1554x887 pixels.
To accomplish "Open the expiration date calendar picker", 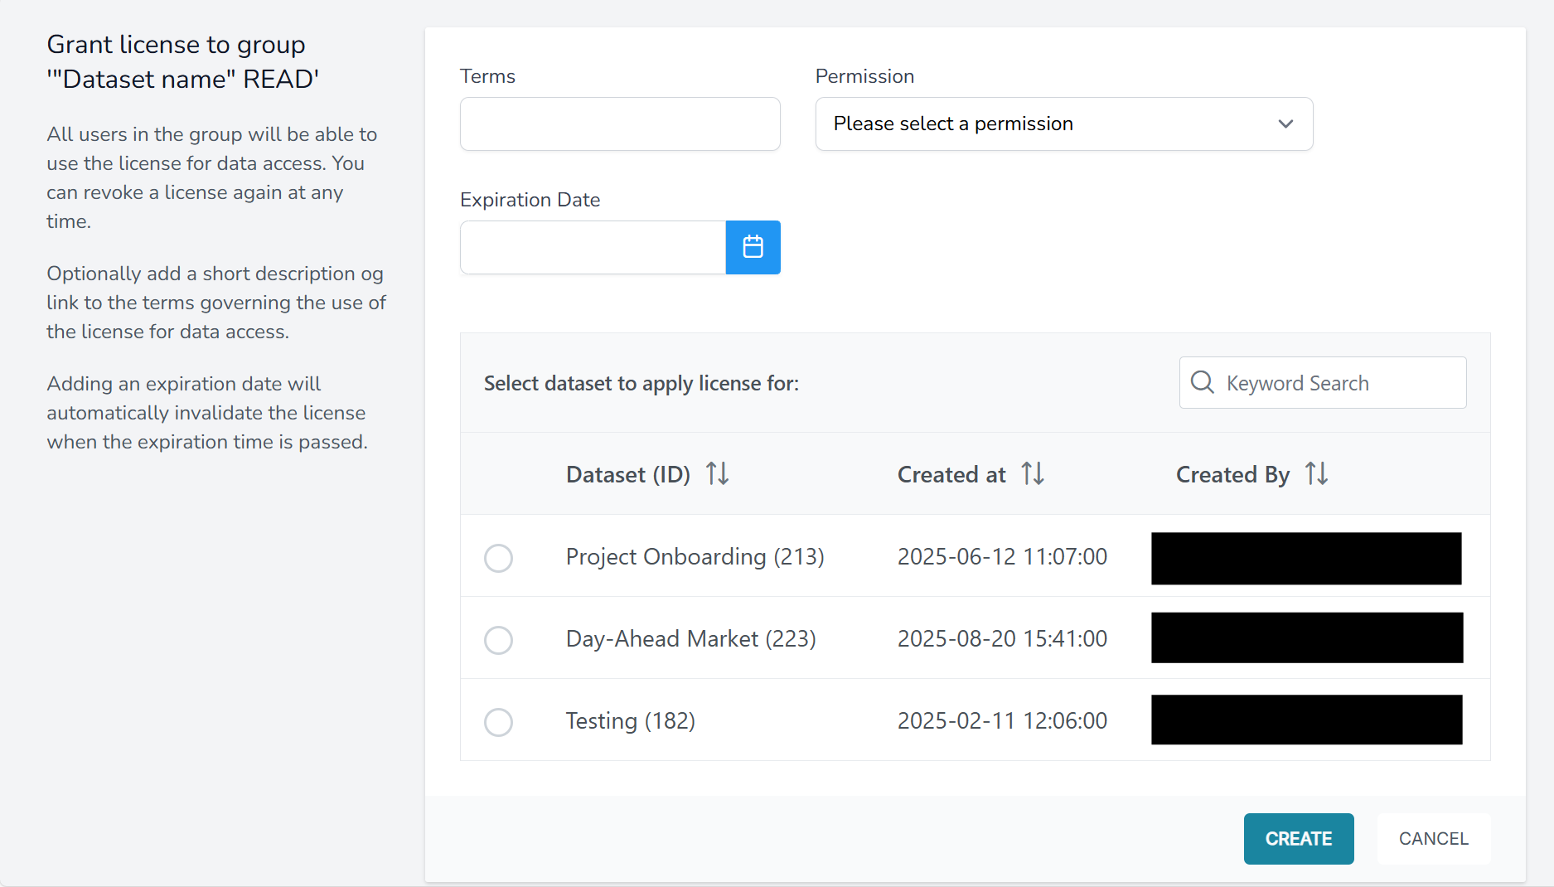I will 753,247.
